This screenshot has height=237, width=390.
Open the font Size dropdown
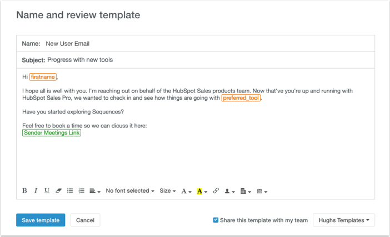[168, 190]
